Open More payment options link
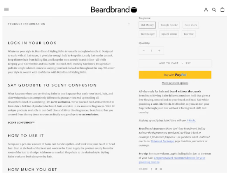The width and height of the screenshot is (230, 173). click(175, 83)
